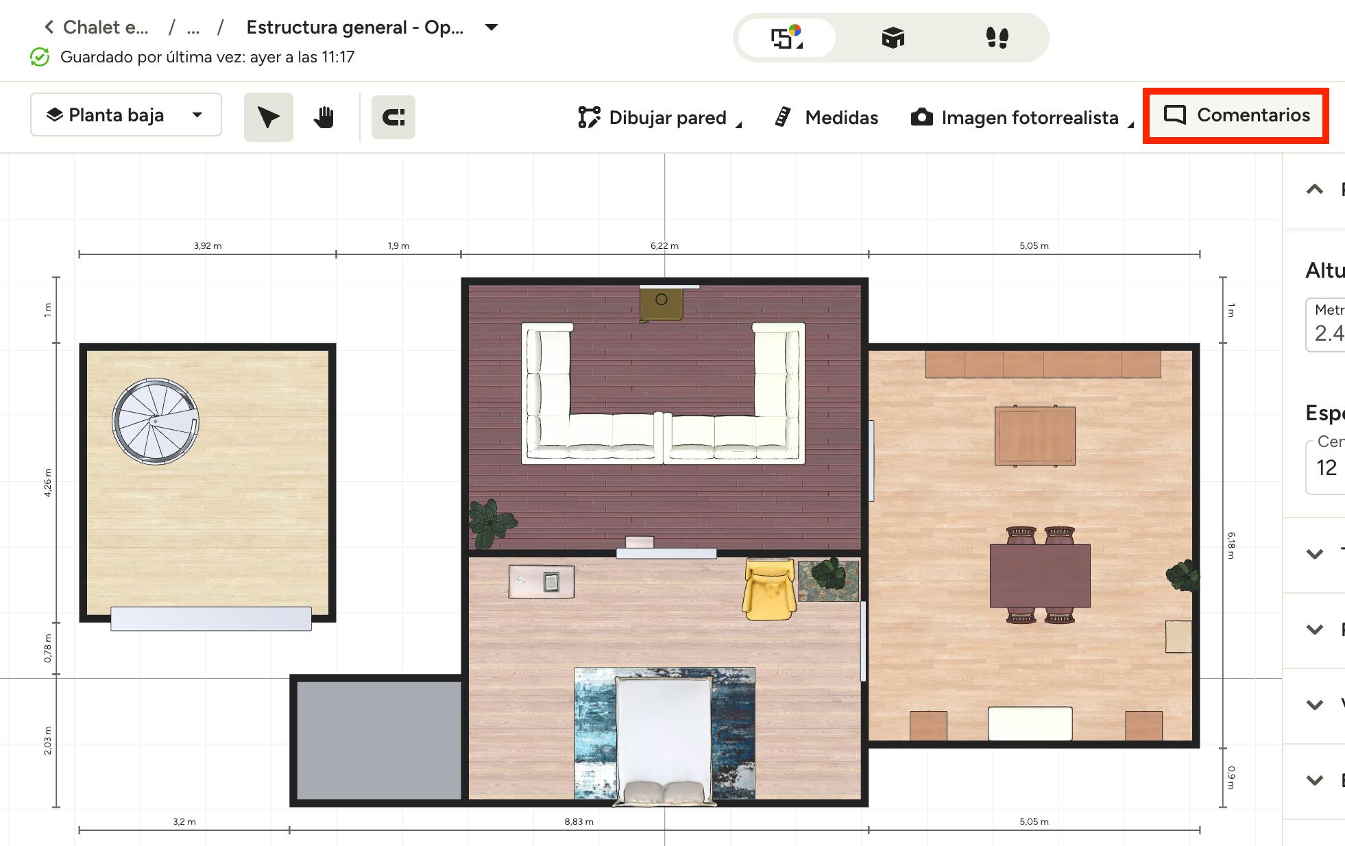Go back to Chalet project

[x=97, y=27]
